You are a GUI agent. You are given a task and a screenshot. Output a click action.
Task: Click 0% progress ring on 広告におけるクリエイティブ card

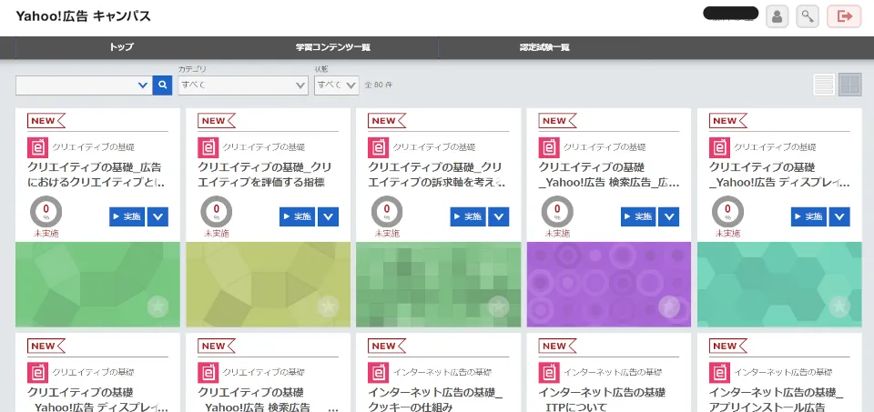[46, 212]
